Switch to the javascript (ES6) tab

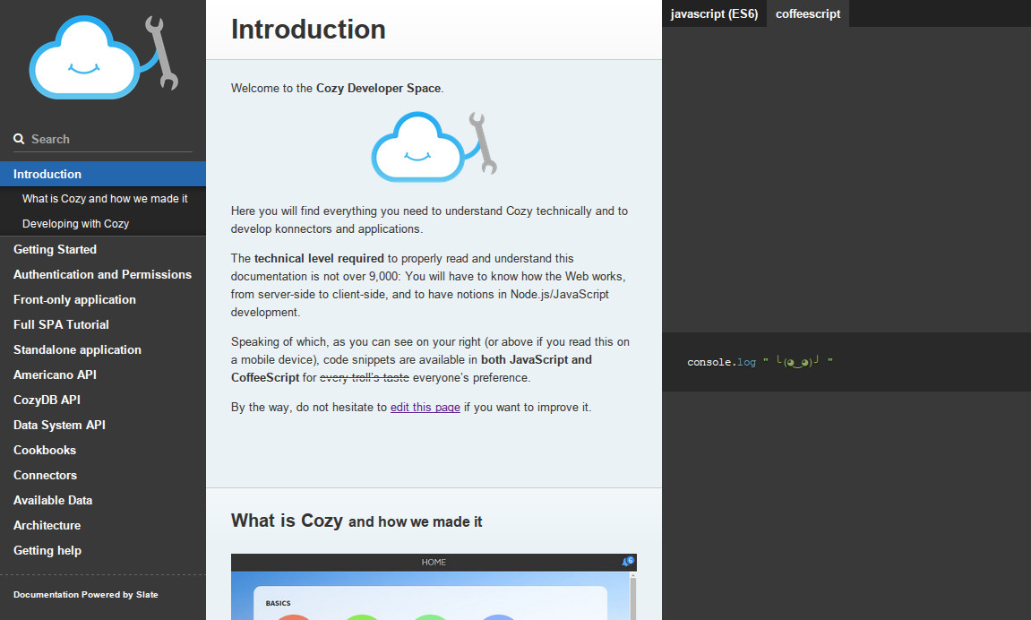click(x=714, y=13)
